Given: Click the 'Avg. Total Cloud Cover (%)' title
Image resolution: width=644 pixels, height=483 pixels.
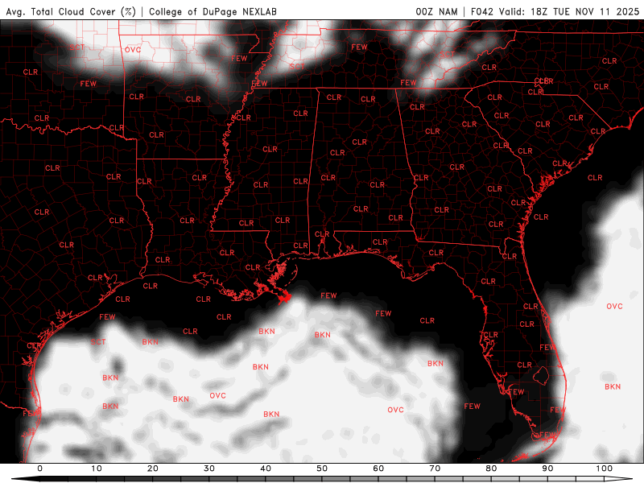Looking at the screenshot, I should 71,11.
